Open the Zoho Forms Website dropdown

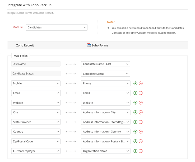tap(106, 103)
